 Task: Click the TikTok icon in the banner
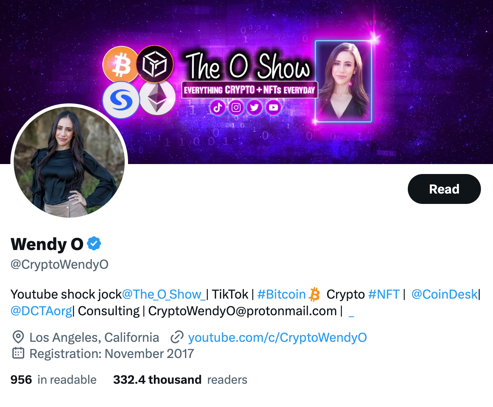pos(217,108)
